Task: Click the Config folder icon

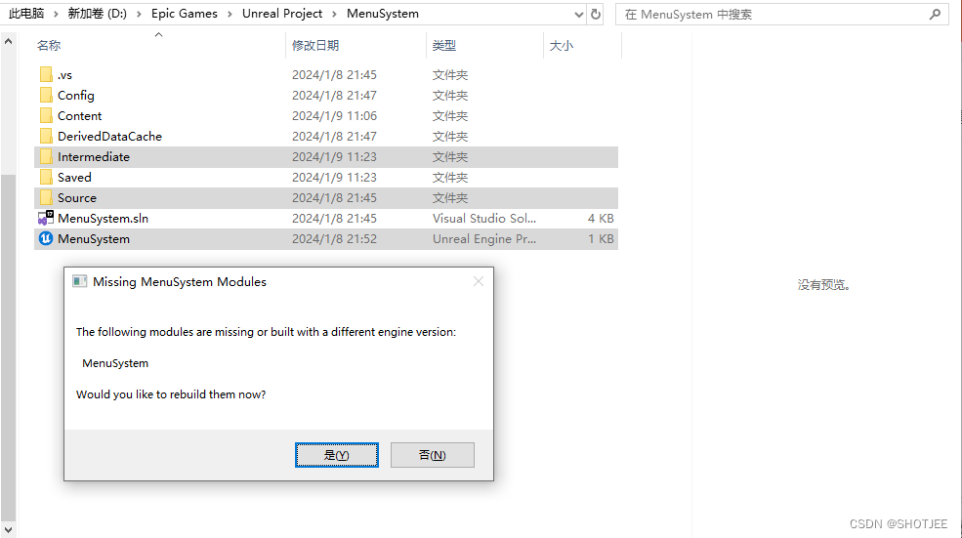Action: (46, 95)
